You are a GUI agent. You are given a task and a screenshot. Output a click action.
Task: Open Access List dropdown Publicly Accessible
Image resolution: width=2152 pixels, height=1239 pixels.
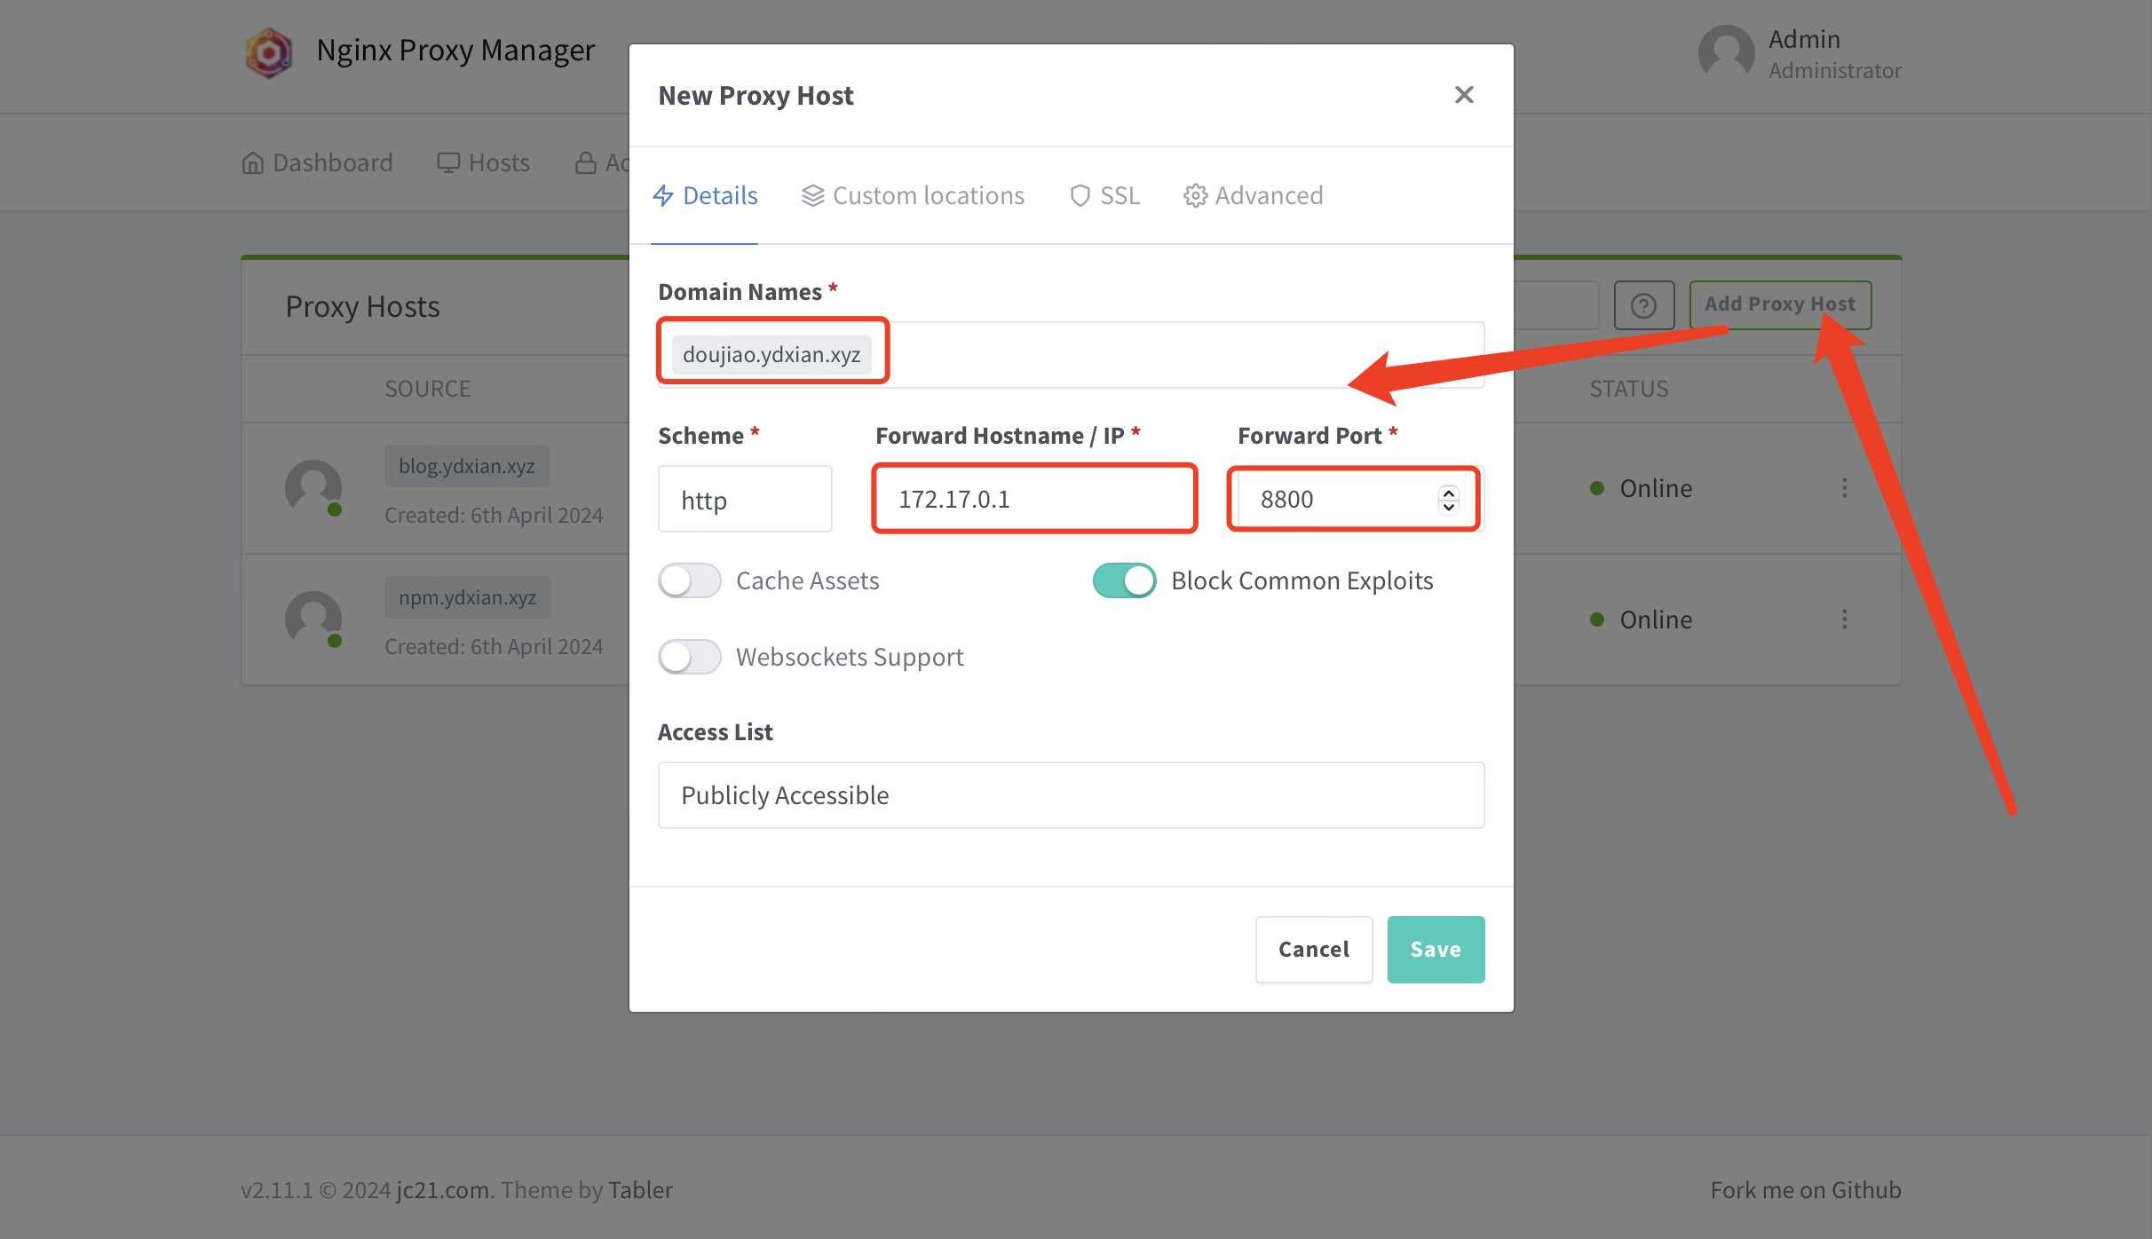tap(1071, 795)
